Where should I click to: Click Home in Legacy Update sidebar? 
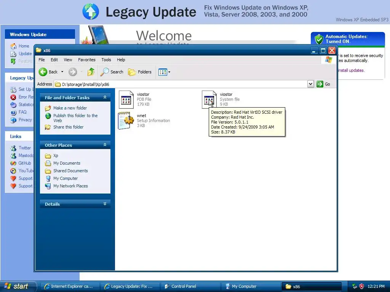[24, 46]
